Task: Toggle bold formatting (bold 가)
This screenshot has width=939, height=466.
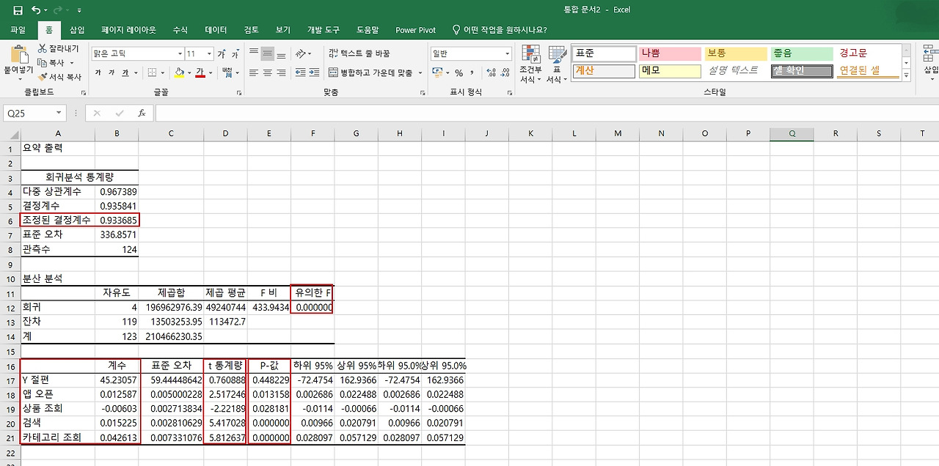Action: pos(98,73)
